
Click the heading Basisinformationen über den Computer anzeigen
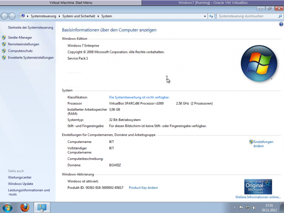pos(109,30)
